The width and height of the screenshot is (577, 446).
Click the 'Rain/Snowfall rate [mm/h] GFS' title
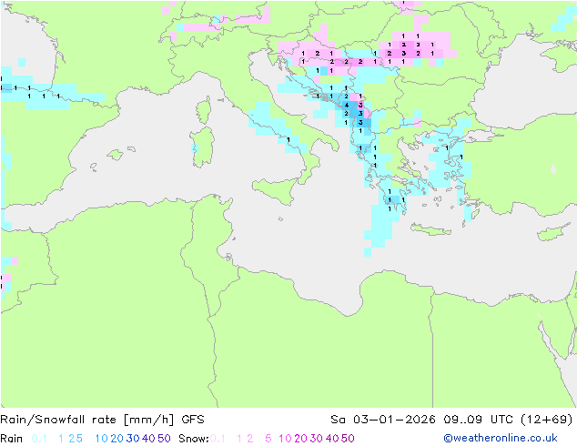(102, 420)
